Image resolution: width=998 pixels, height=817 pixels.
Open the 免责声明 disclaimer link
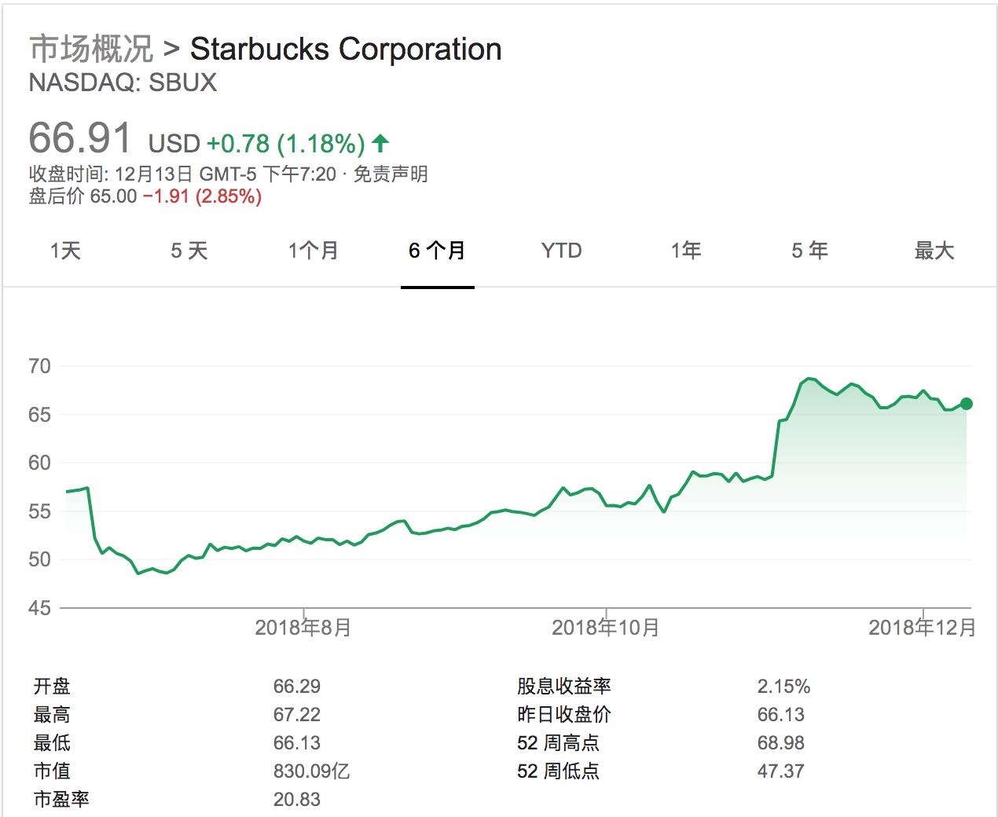391,174
